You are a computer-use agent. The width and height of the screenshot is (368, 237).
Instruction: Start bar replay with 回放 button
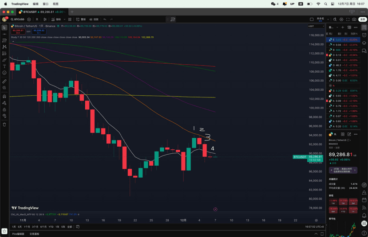click(x=94, y=19)
